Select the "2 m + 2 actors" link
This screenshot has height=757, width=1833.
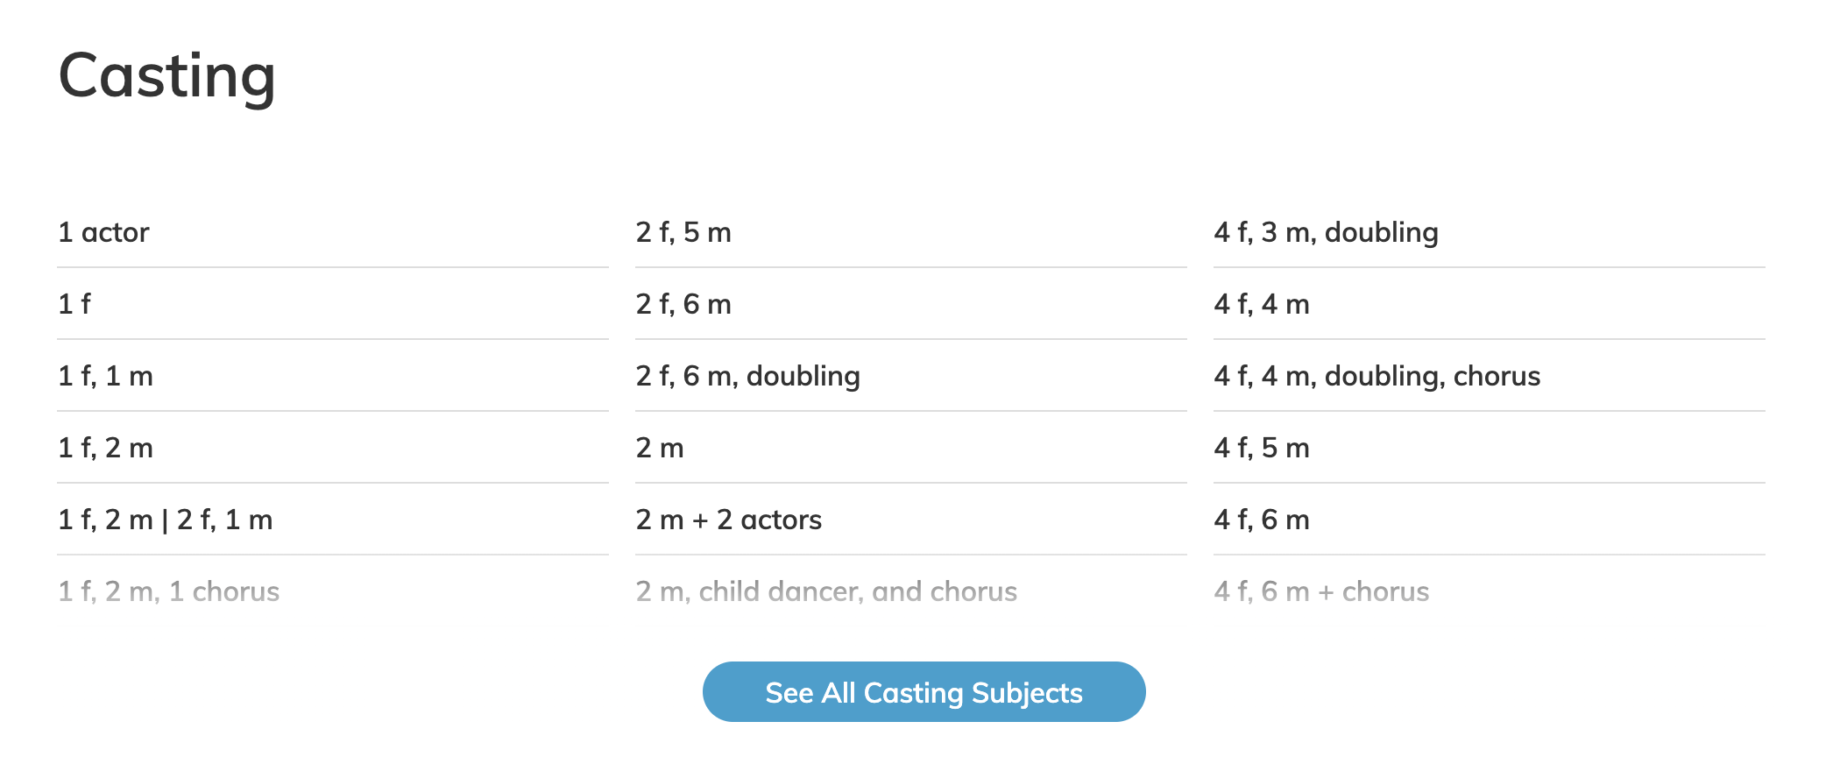coord(728,520)
